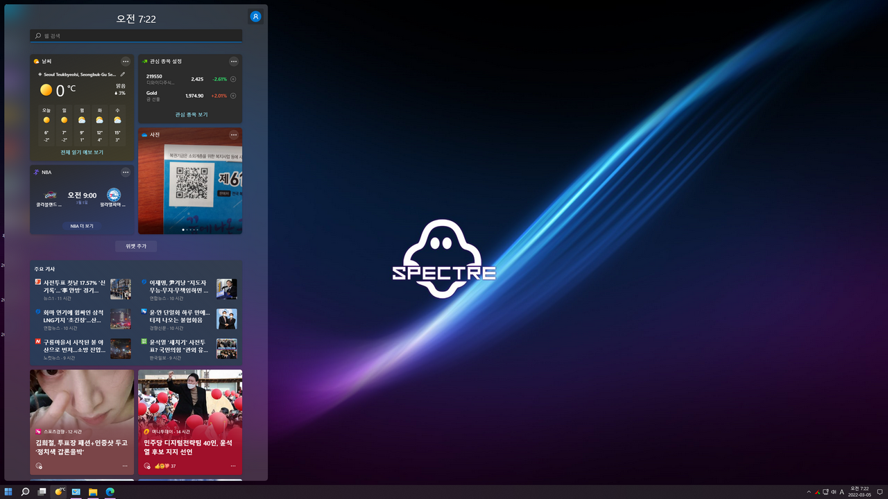Open Microsoft Edge from the taskbar
888x499 pixels.
pyautogui.click(x=110, y=492)
